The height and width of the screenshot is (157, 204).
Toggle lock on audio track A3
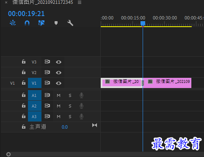tap(24, 116)
